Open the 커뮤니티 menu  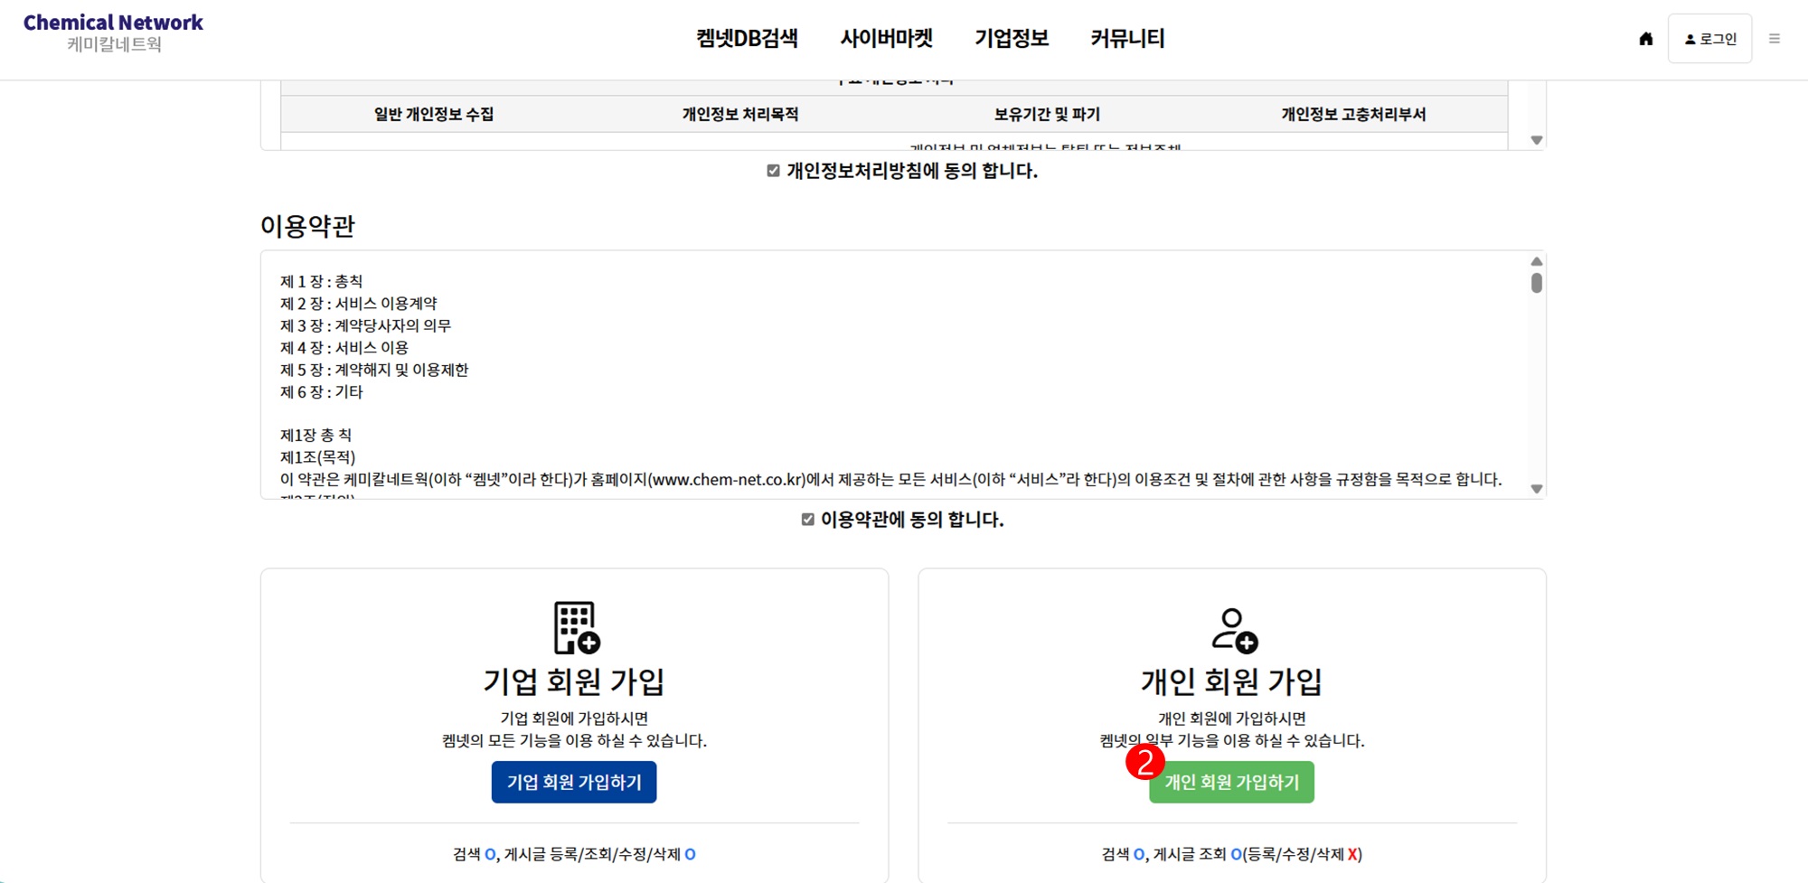coord(1126,39)
